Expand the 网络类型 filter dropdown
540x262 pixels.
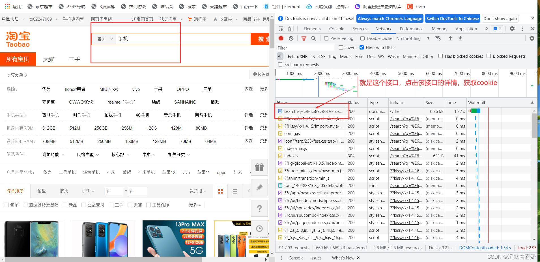coord(88,154)
